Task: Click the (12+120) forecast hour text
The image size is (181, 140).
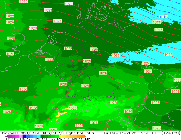Action: (171, 133)
